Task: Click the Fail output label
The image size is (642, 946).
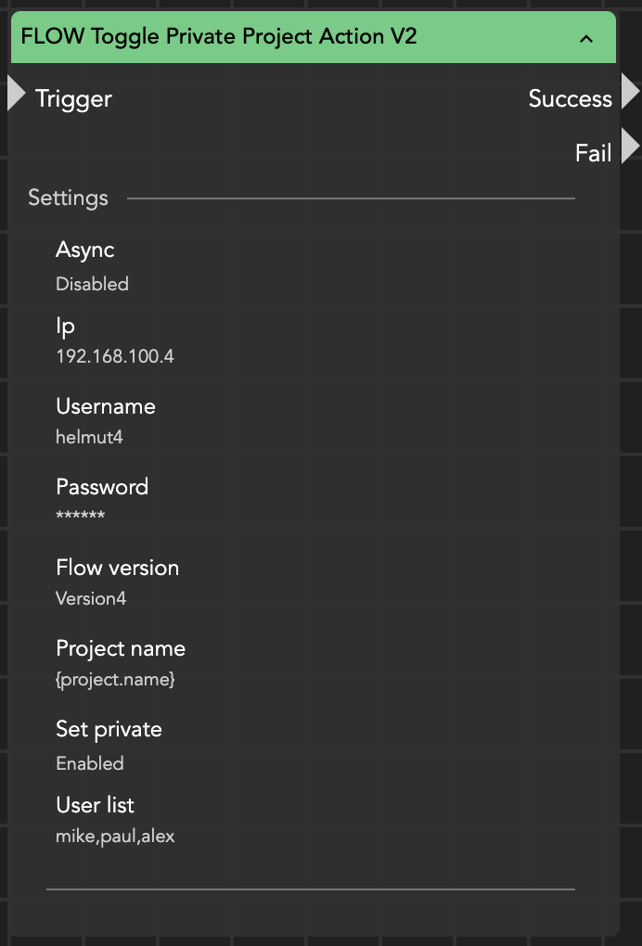Action: (x=593, y=152)
